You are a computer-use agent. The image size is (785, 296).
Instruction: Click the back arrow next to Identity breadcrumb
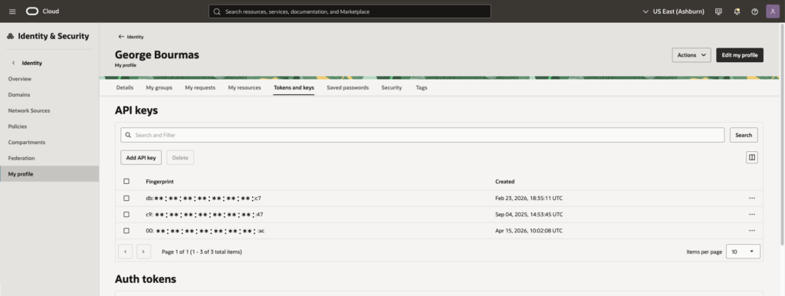coord(120,37)
